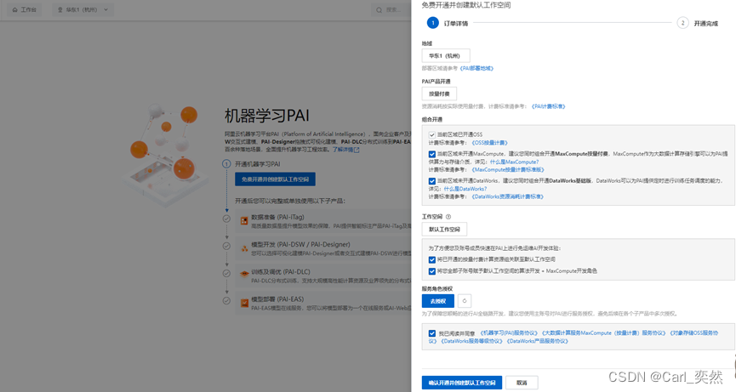
Task: Open the 什么是MaxCompute? link
Action: coord(514,162)
